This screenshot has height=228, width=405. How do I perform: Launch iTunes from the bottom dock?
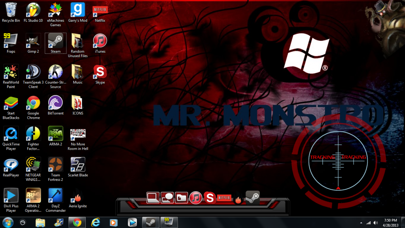click(x=195, y=197)
